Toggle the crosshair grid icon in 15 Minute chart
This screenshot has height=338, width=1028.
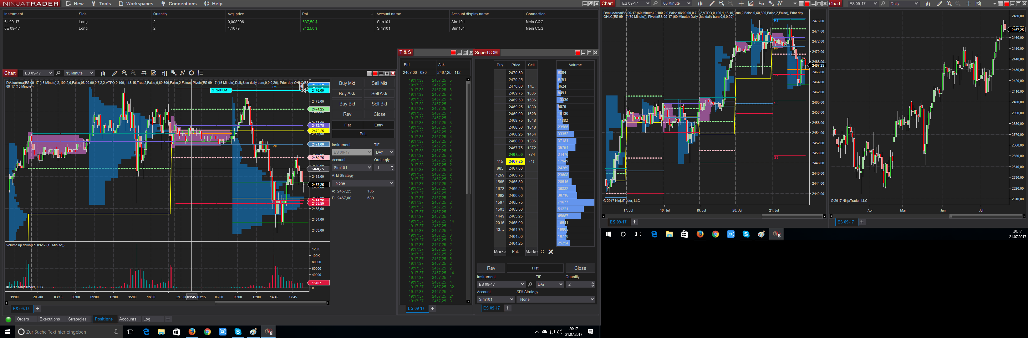144,73
